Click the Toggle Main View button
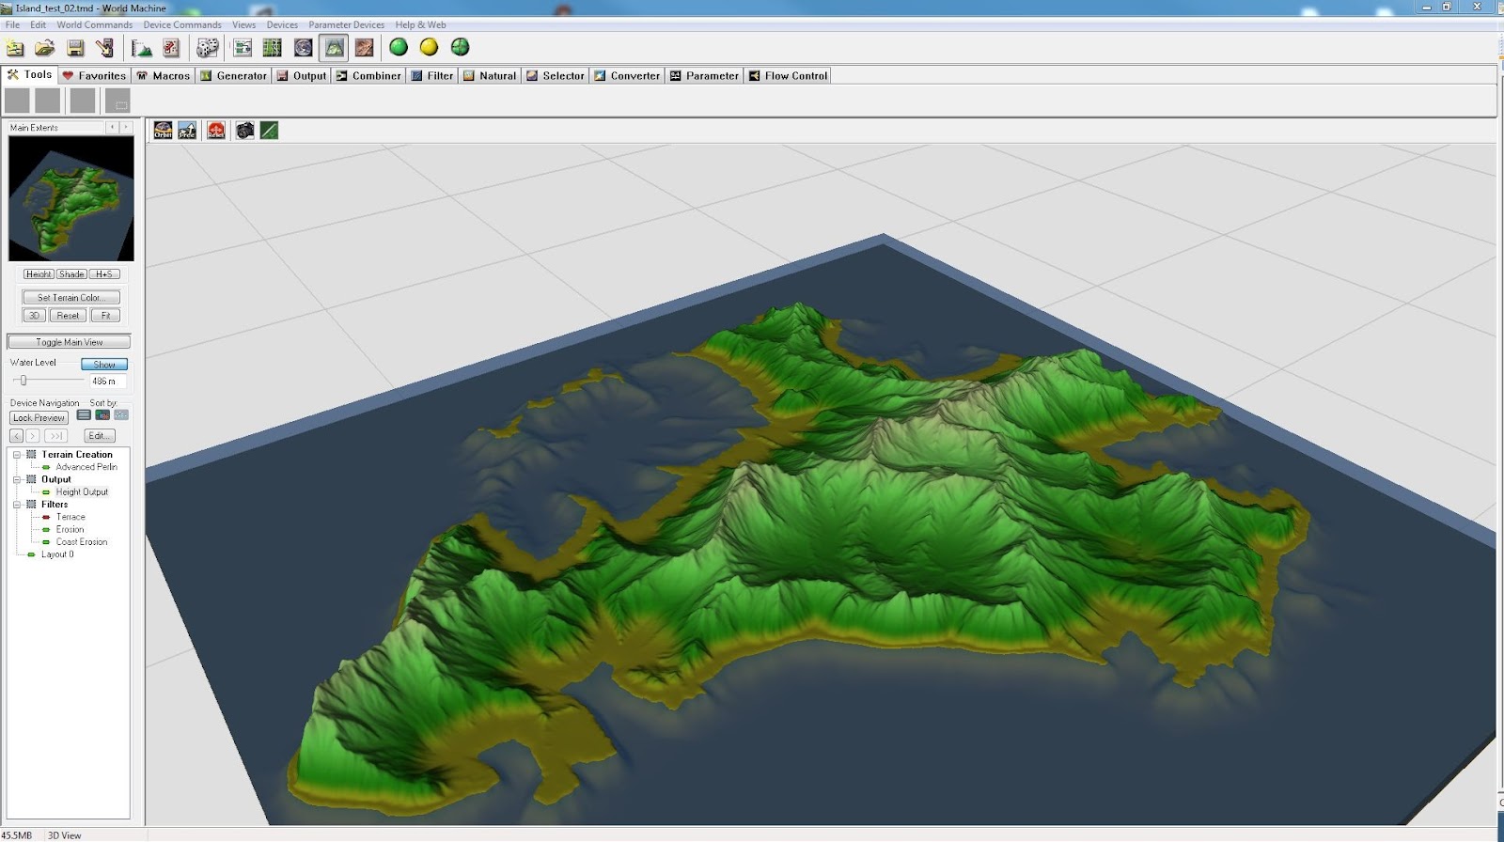Screen dimensions: 1504x842 click(x=69, y=342)
